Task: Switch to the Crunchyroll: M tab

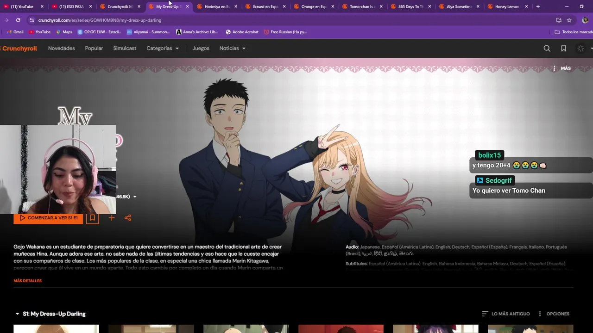Action: point(120,6)
